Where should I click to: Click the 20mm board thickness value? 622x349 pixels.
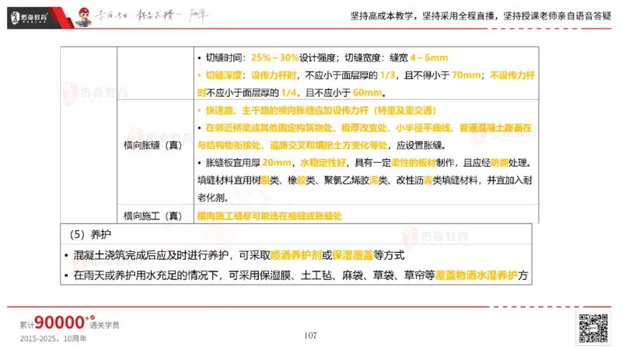(277, 163)
